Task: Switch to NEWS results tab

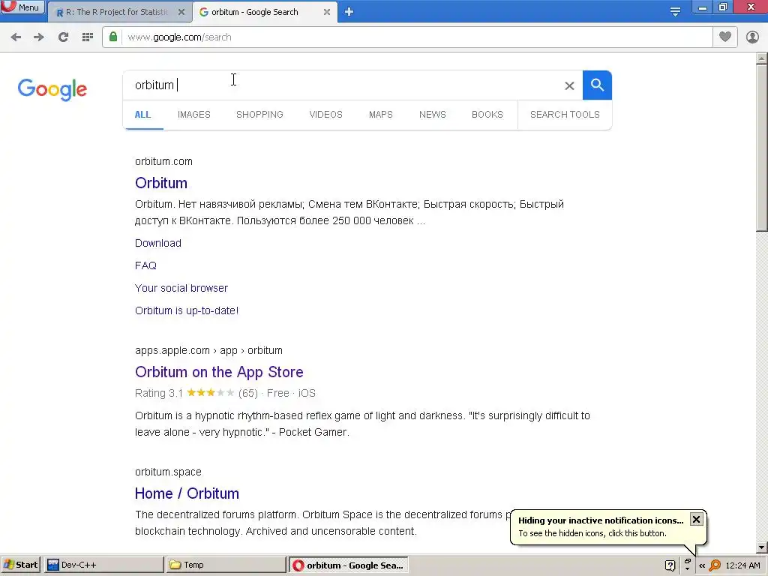Action: (x=433, y=115)
